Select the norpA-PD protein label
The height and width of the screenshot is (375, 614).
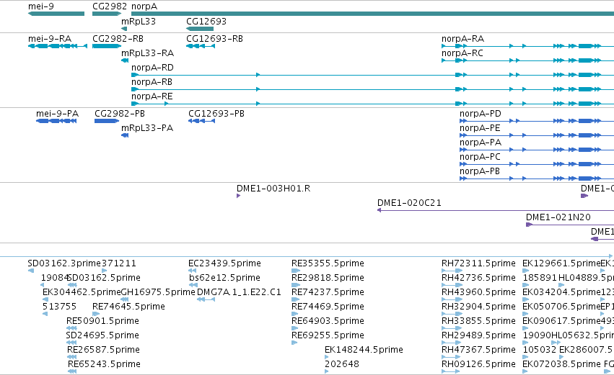click(480, 114)
